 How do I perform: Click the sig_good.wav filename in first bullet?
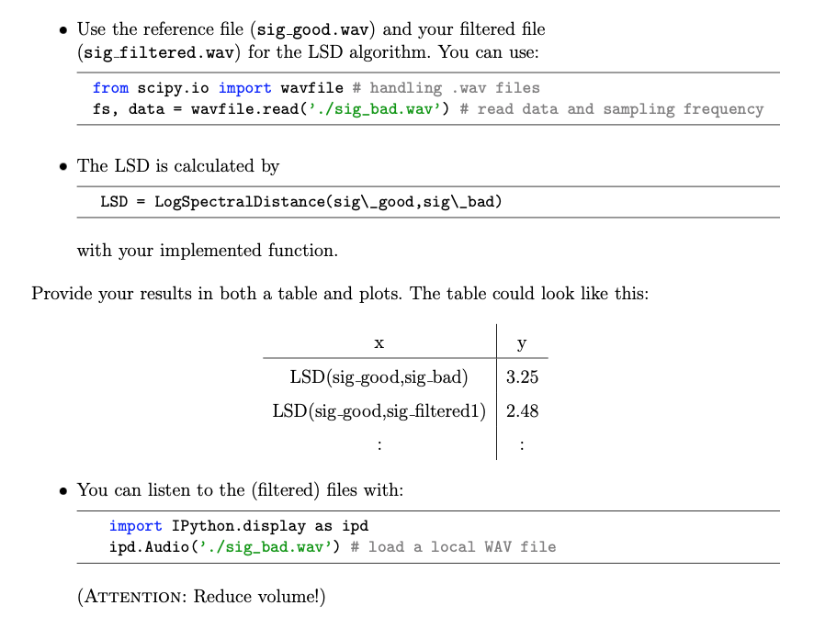tap(312, 30)
